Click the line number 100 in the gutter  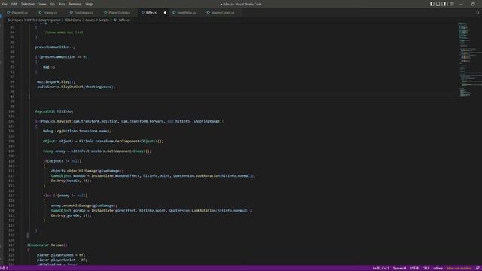(11, 111)
